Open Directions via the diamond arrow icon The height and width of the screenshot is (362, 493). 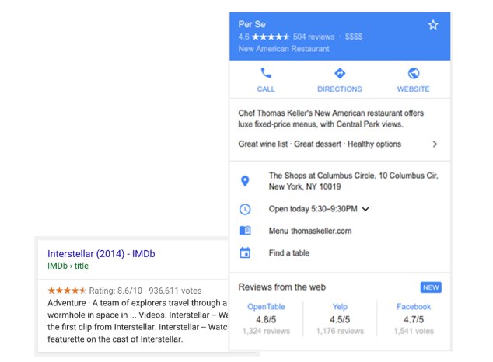point(340,73)
